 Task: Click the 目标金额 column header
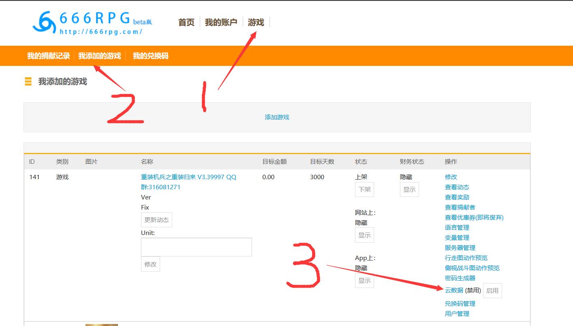coord(274,162)
